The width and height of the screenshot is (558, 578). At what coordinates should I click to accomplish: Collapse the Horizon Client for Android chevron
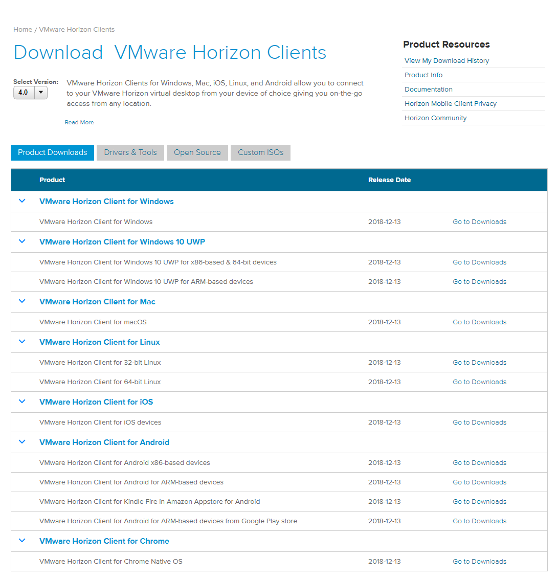tap(22, 442)
